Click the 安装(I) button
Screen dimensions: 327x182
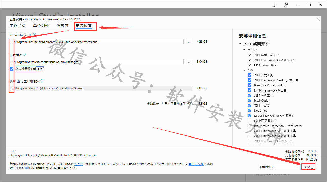(x=308, y=167)
